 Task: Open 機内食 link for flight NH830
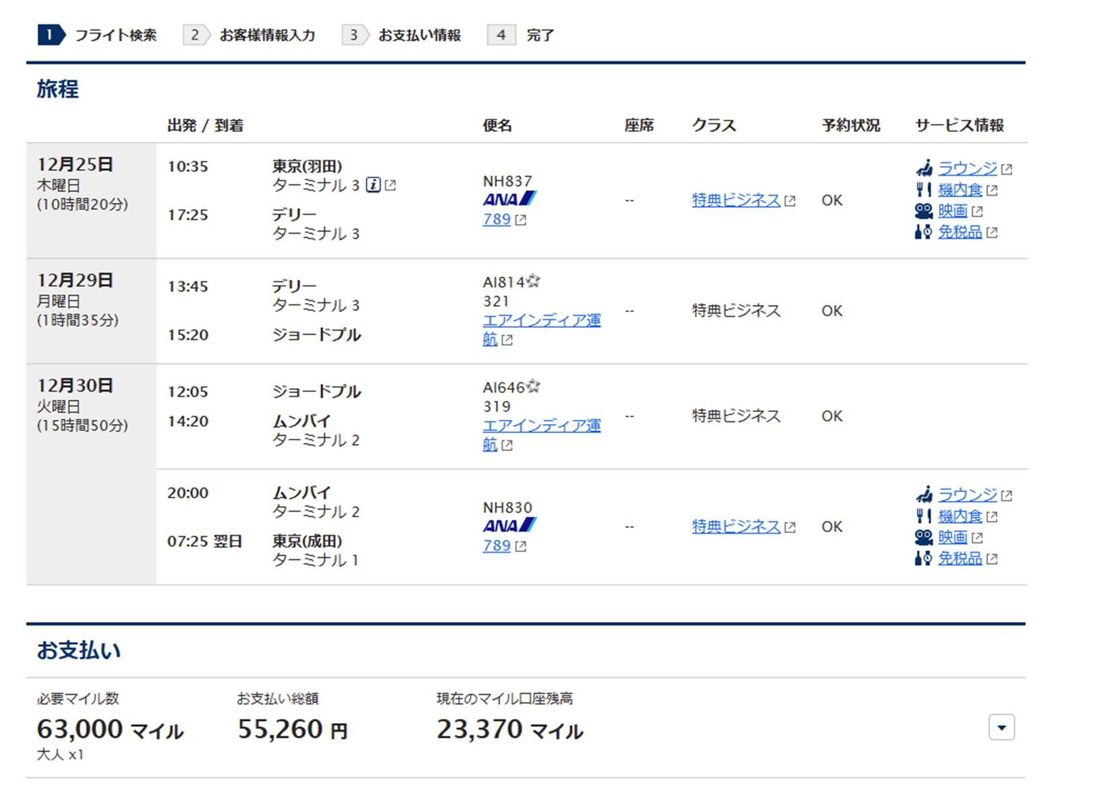pyautogui.click(x=960, y=516)
